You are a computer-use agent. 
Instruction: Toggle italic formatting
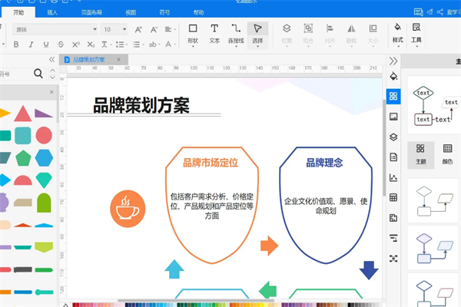[31, 45]
